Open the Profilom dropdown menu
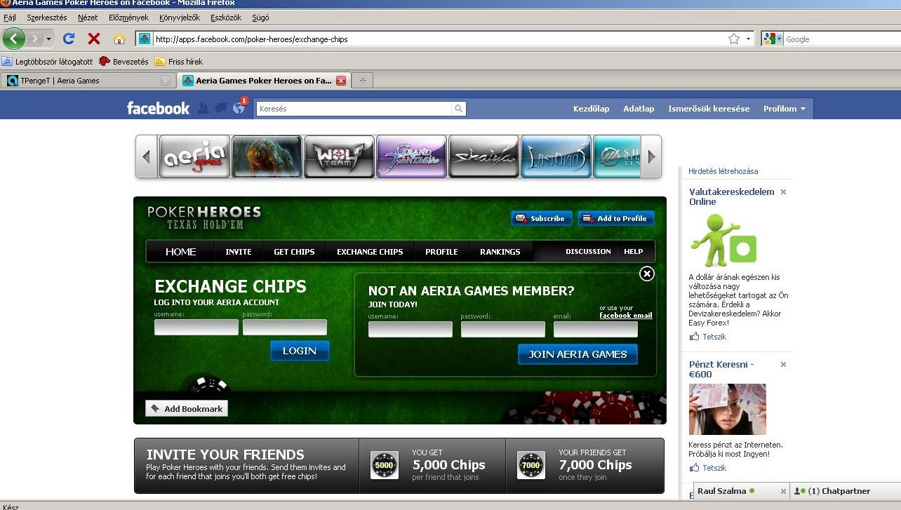The width and height of the screenshot is (901, 510). (x=785, y=109)
